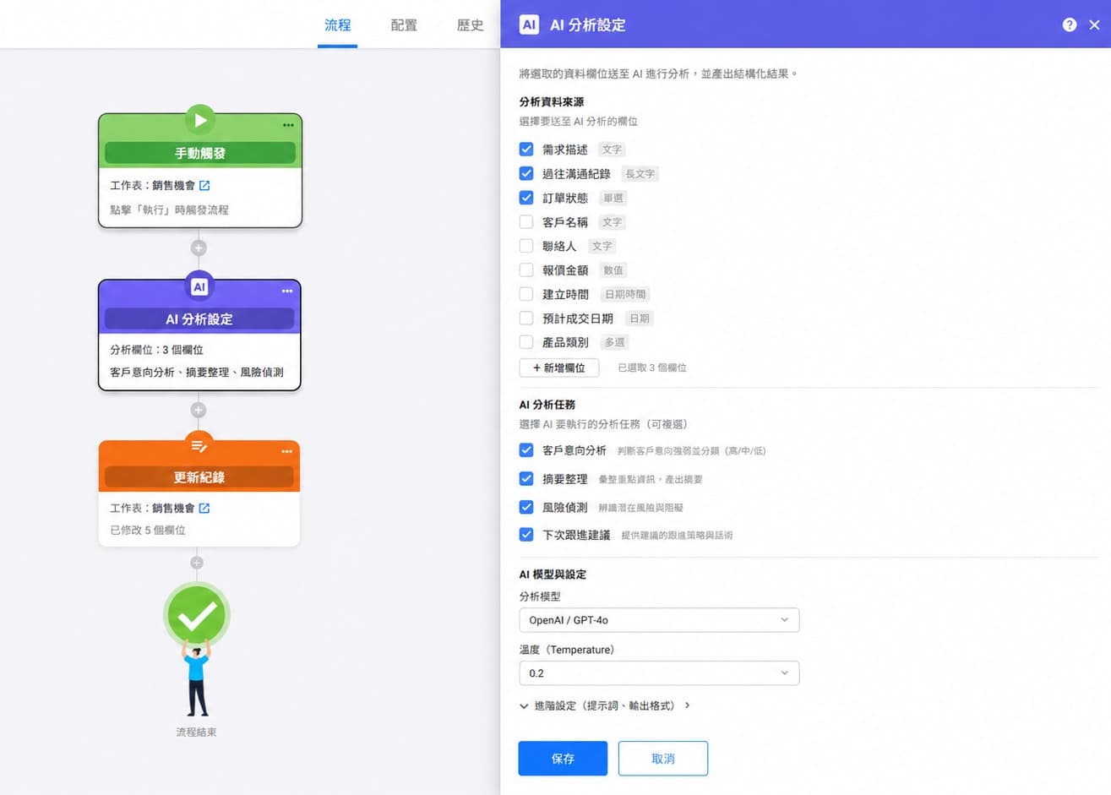Close the AI 分析設定 panel
This screenshot has width=1111, height=795.
click(1094, 25)
